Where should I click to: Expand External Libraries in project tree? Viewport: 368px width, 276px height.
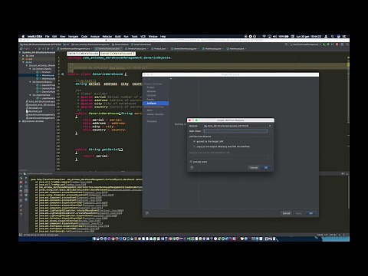point(20,121)
